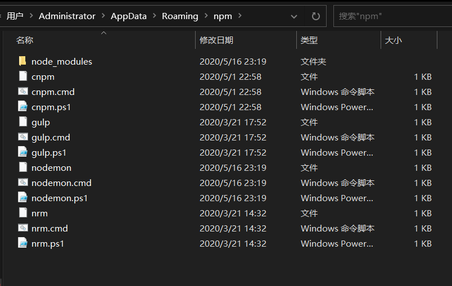Click the nrm.cmd script icon

pos(23,228)
